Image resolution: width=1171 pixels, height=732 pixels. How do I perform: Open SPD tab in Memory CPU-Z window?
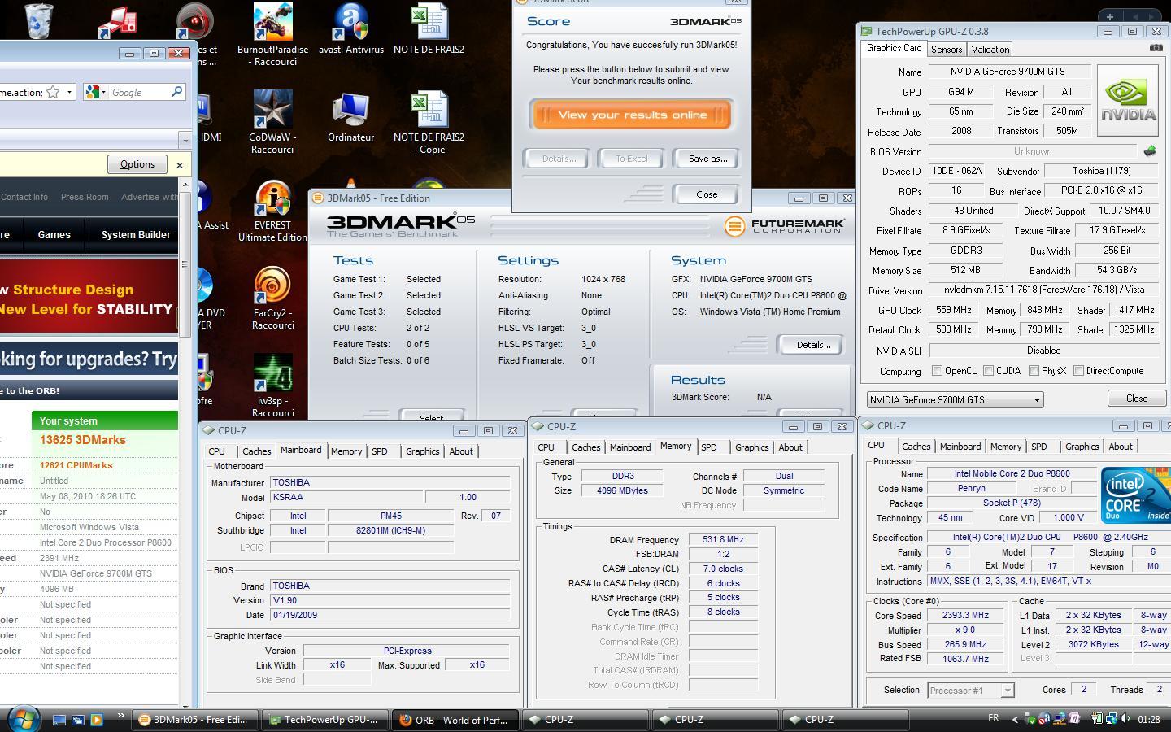click(x=709, y=447)
